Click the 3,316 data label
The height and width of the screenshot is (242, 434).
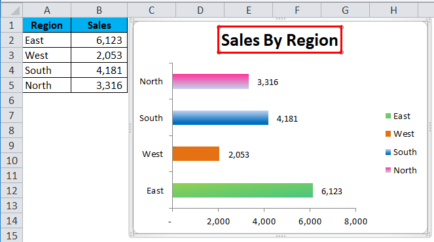pyautogui.click(x=268, y=82)
